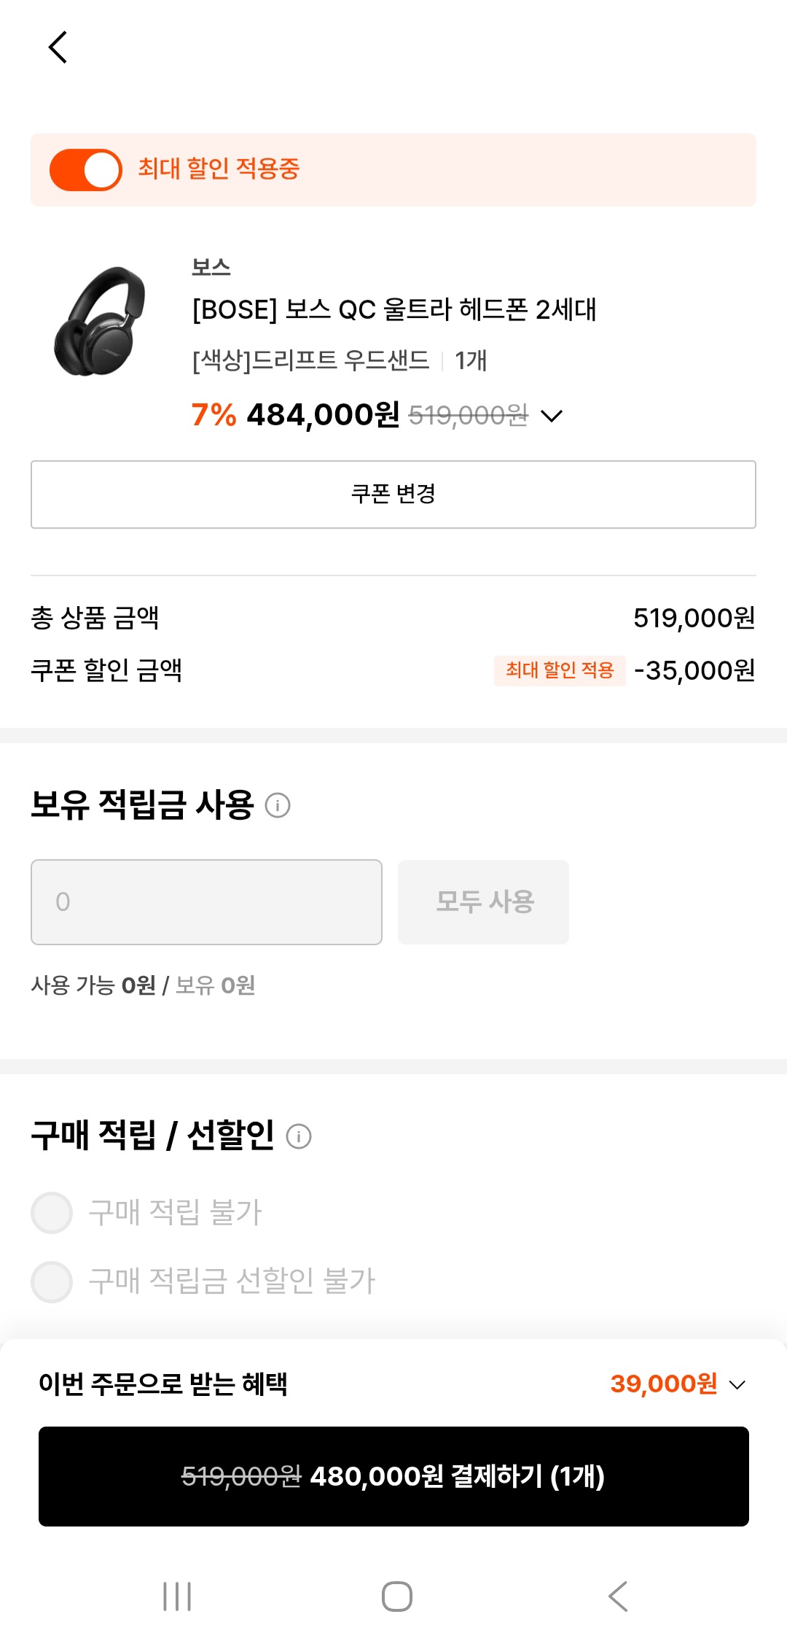Open product title 보스 QC 울트라 헤드폰 2세대
Viewport: 787px width, 1641px height.
click(x=393, y=309)
